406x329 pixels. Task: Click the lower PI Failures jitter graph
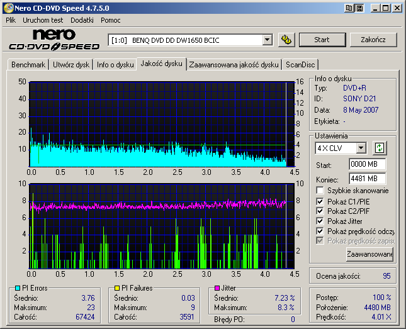point(162,226)
